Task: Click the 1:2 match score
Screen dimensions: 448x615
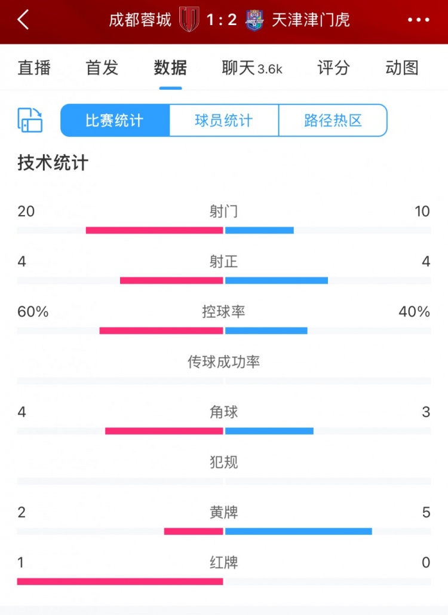Action: 222,20
